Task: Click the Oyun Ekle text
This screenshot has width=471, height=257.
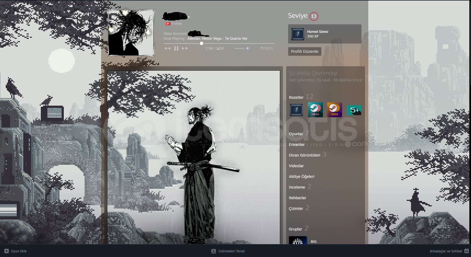Action: [x=19, y=251]
